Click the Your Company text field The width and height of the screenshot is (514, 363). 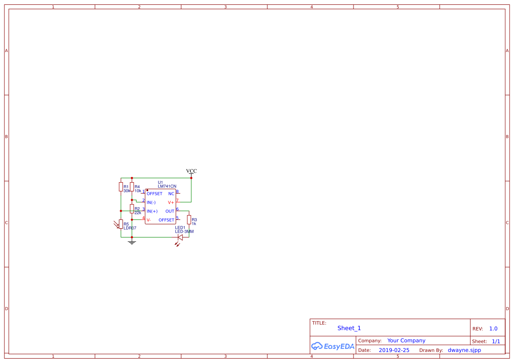tap(406, 340)
